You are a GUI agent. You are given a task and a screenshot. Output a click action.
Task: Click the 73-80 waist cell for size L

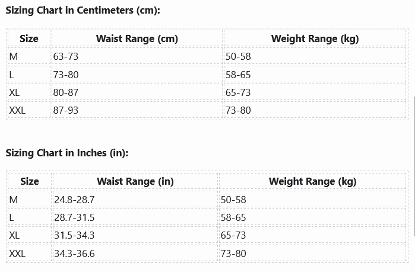[x=65, y=75]
